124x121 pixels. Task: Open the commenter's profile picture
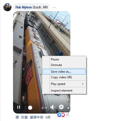tap(7, 7)
